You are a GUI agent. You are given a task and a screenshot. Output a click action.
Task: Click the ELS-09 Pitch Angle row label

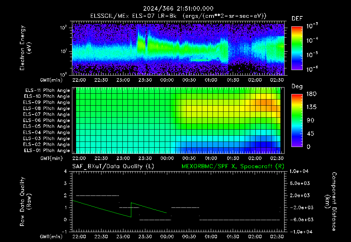pos(46,103)
